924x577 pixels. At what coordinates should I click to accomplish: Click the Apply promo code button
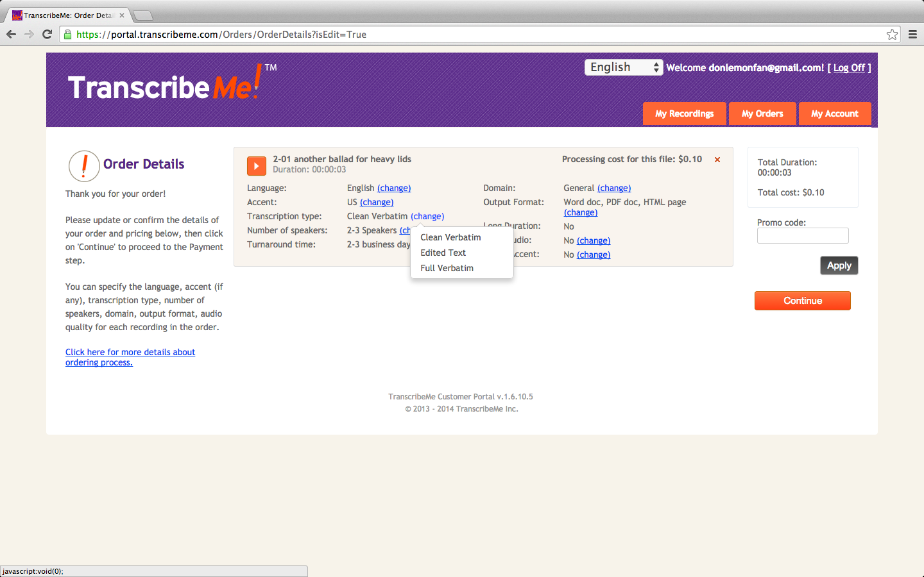tap(839, 265)
